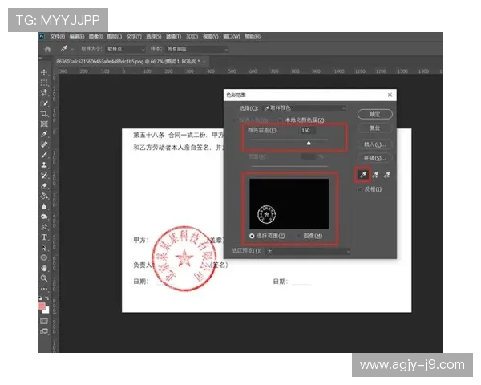Open the Sample (样本) all layers dropdown
Image resolution: width=481 pixels, height=385 pixels.
tap(197, 49)
